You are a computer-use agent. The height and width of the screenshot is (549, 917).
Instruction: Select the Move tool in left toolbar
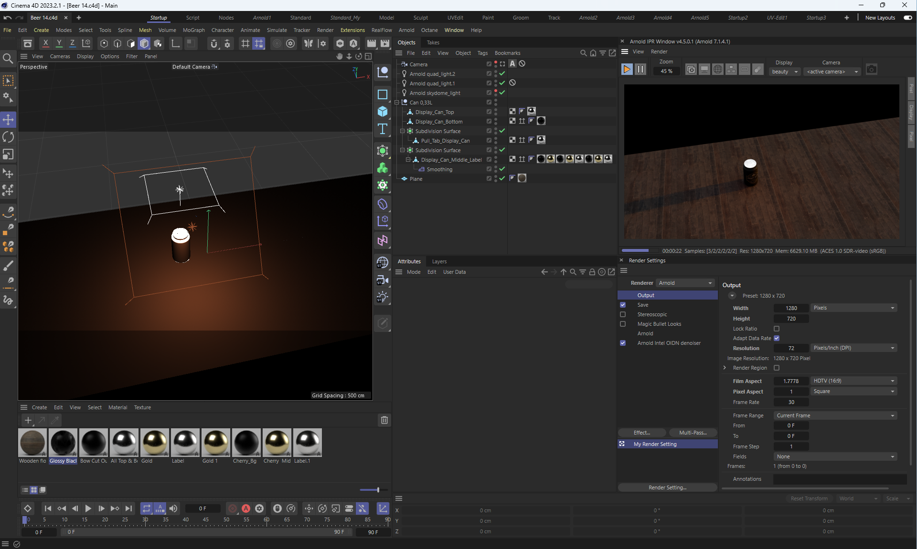(8, 120)
